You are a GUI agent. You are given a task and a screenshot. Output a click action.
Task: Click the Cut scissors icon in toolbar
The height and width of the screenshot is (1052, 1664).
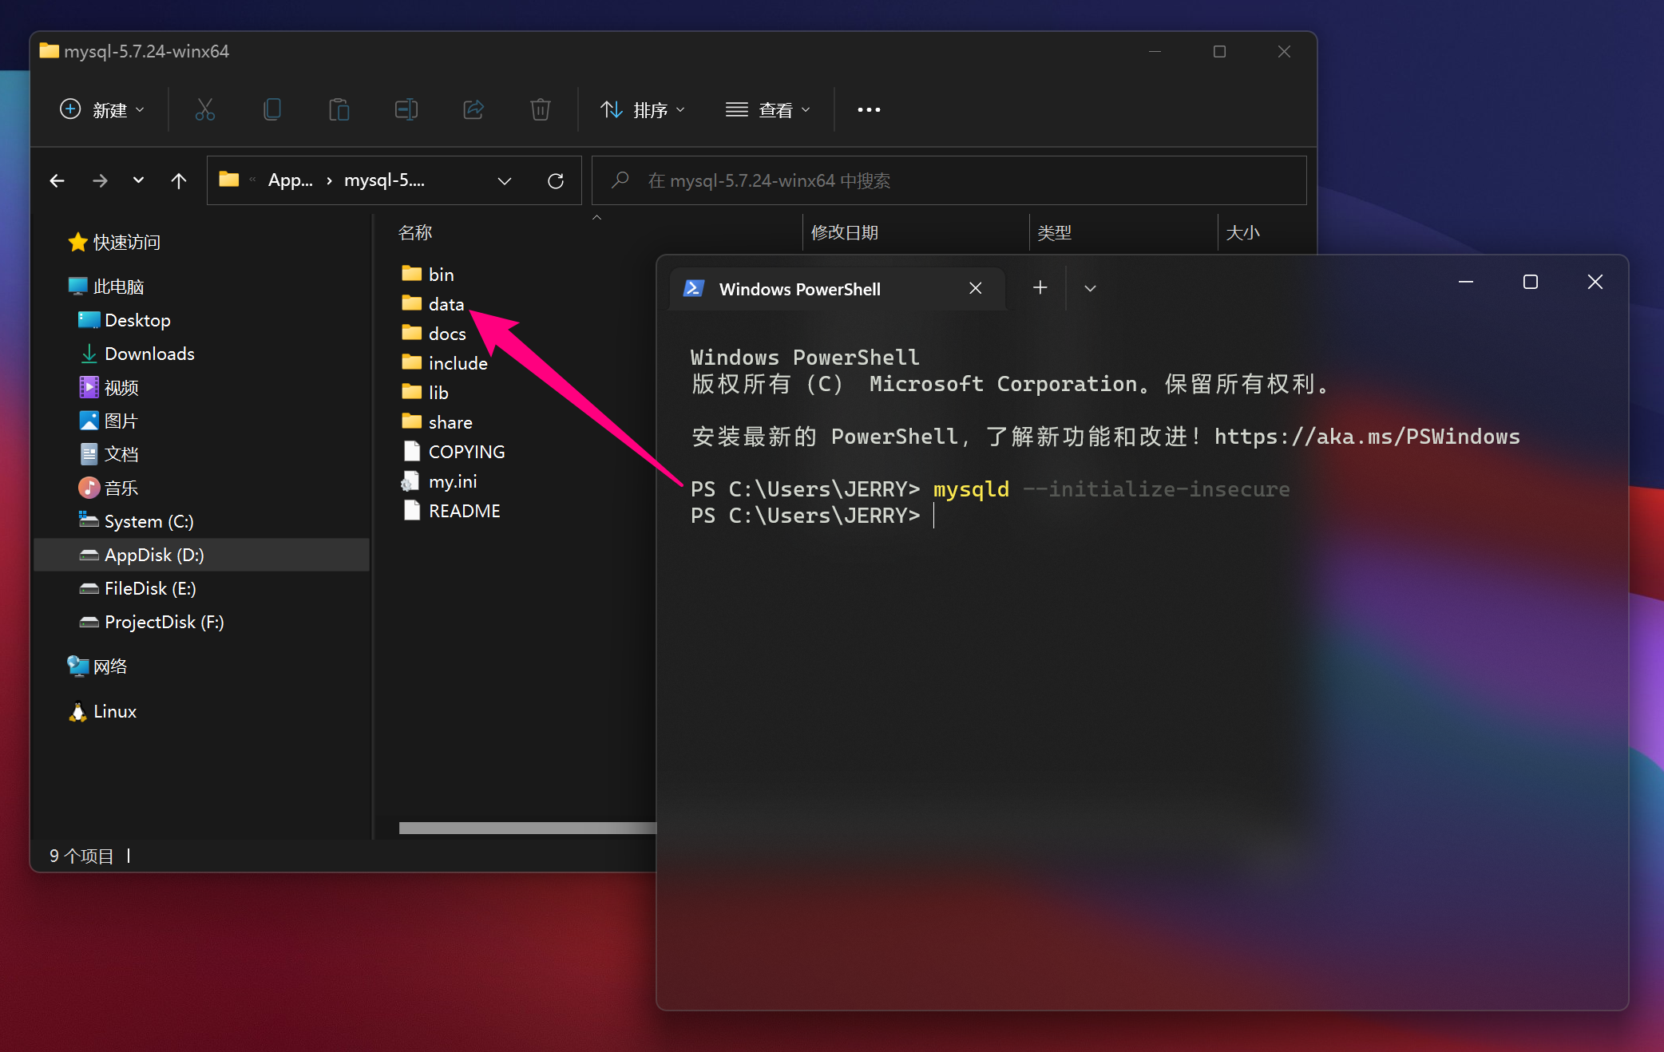coord(205,109)
